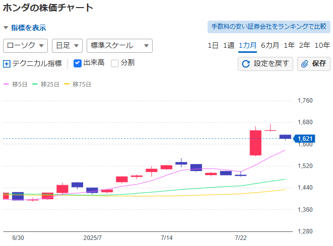
Task: Click the 1,440 axis label
Action: point(305,188)
